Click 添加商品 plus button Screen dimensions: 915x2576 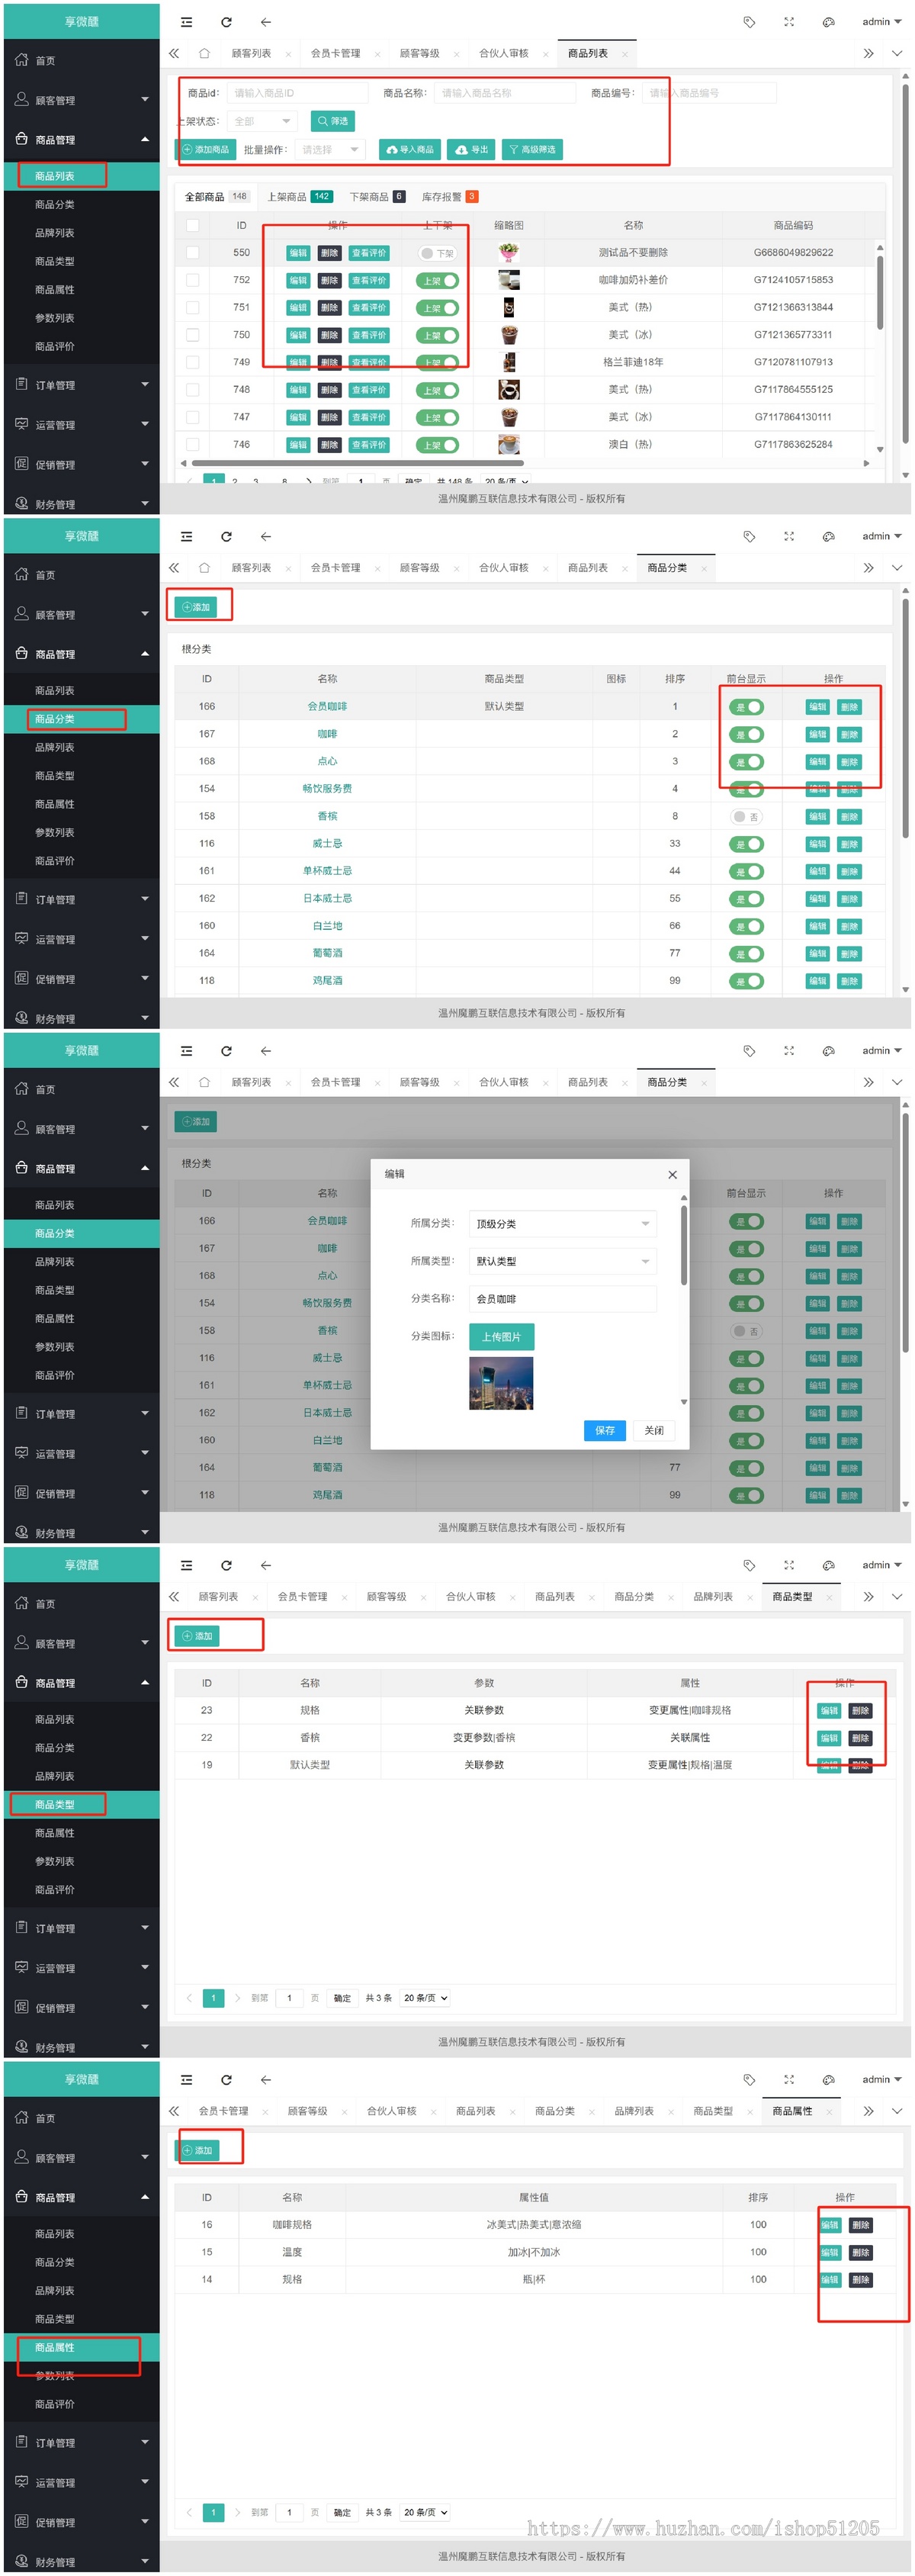tap(206, 149)
